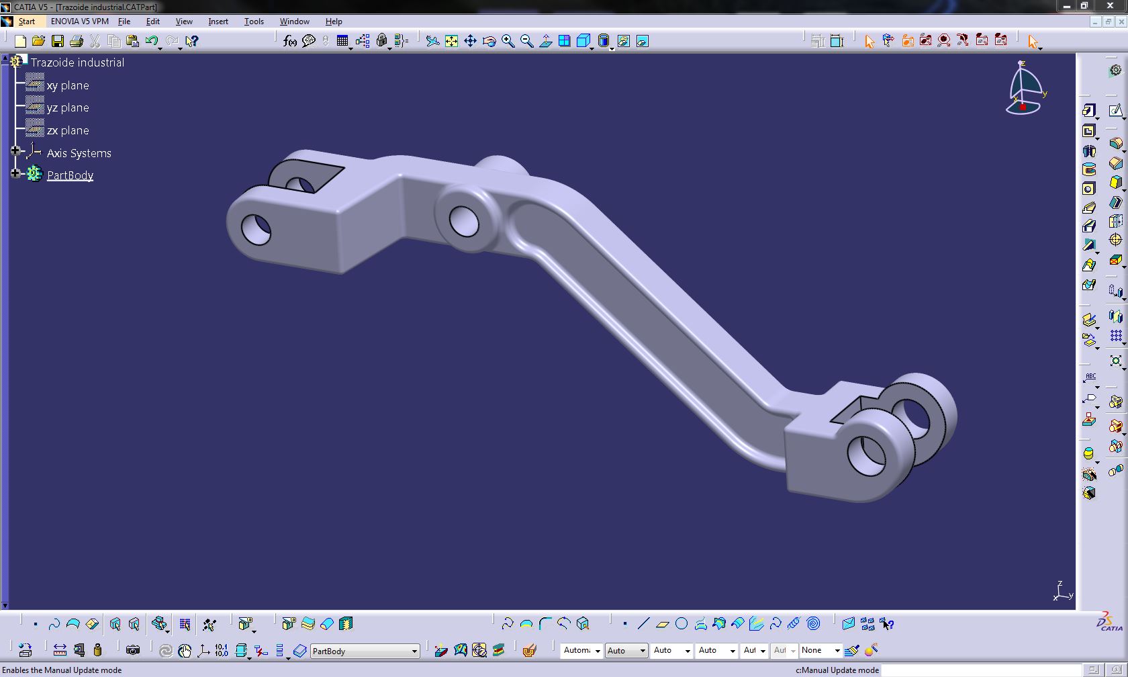Open the quick view cube dropdown arrow

click(x=592, y=49)
